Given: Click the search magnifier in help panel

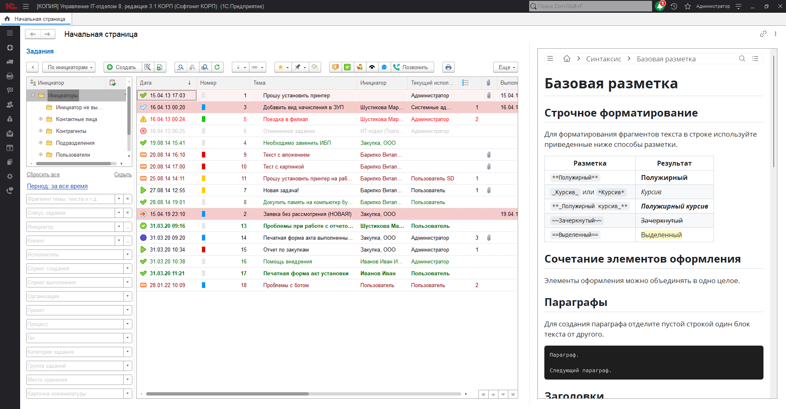Looking at the screenshot, I should (x=742, y=58).
